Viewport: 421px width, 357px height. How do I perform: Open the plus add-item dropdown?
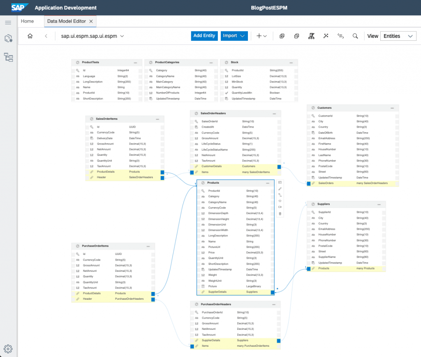[x=261, y=36]
